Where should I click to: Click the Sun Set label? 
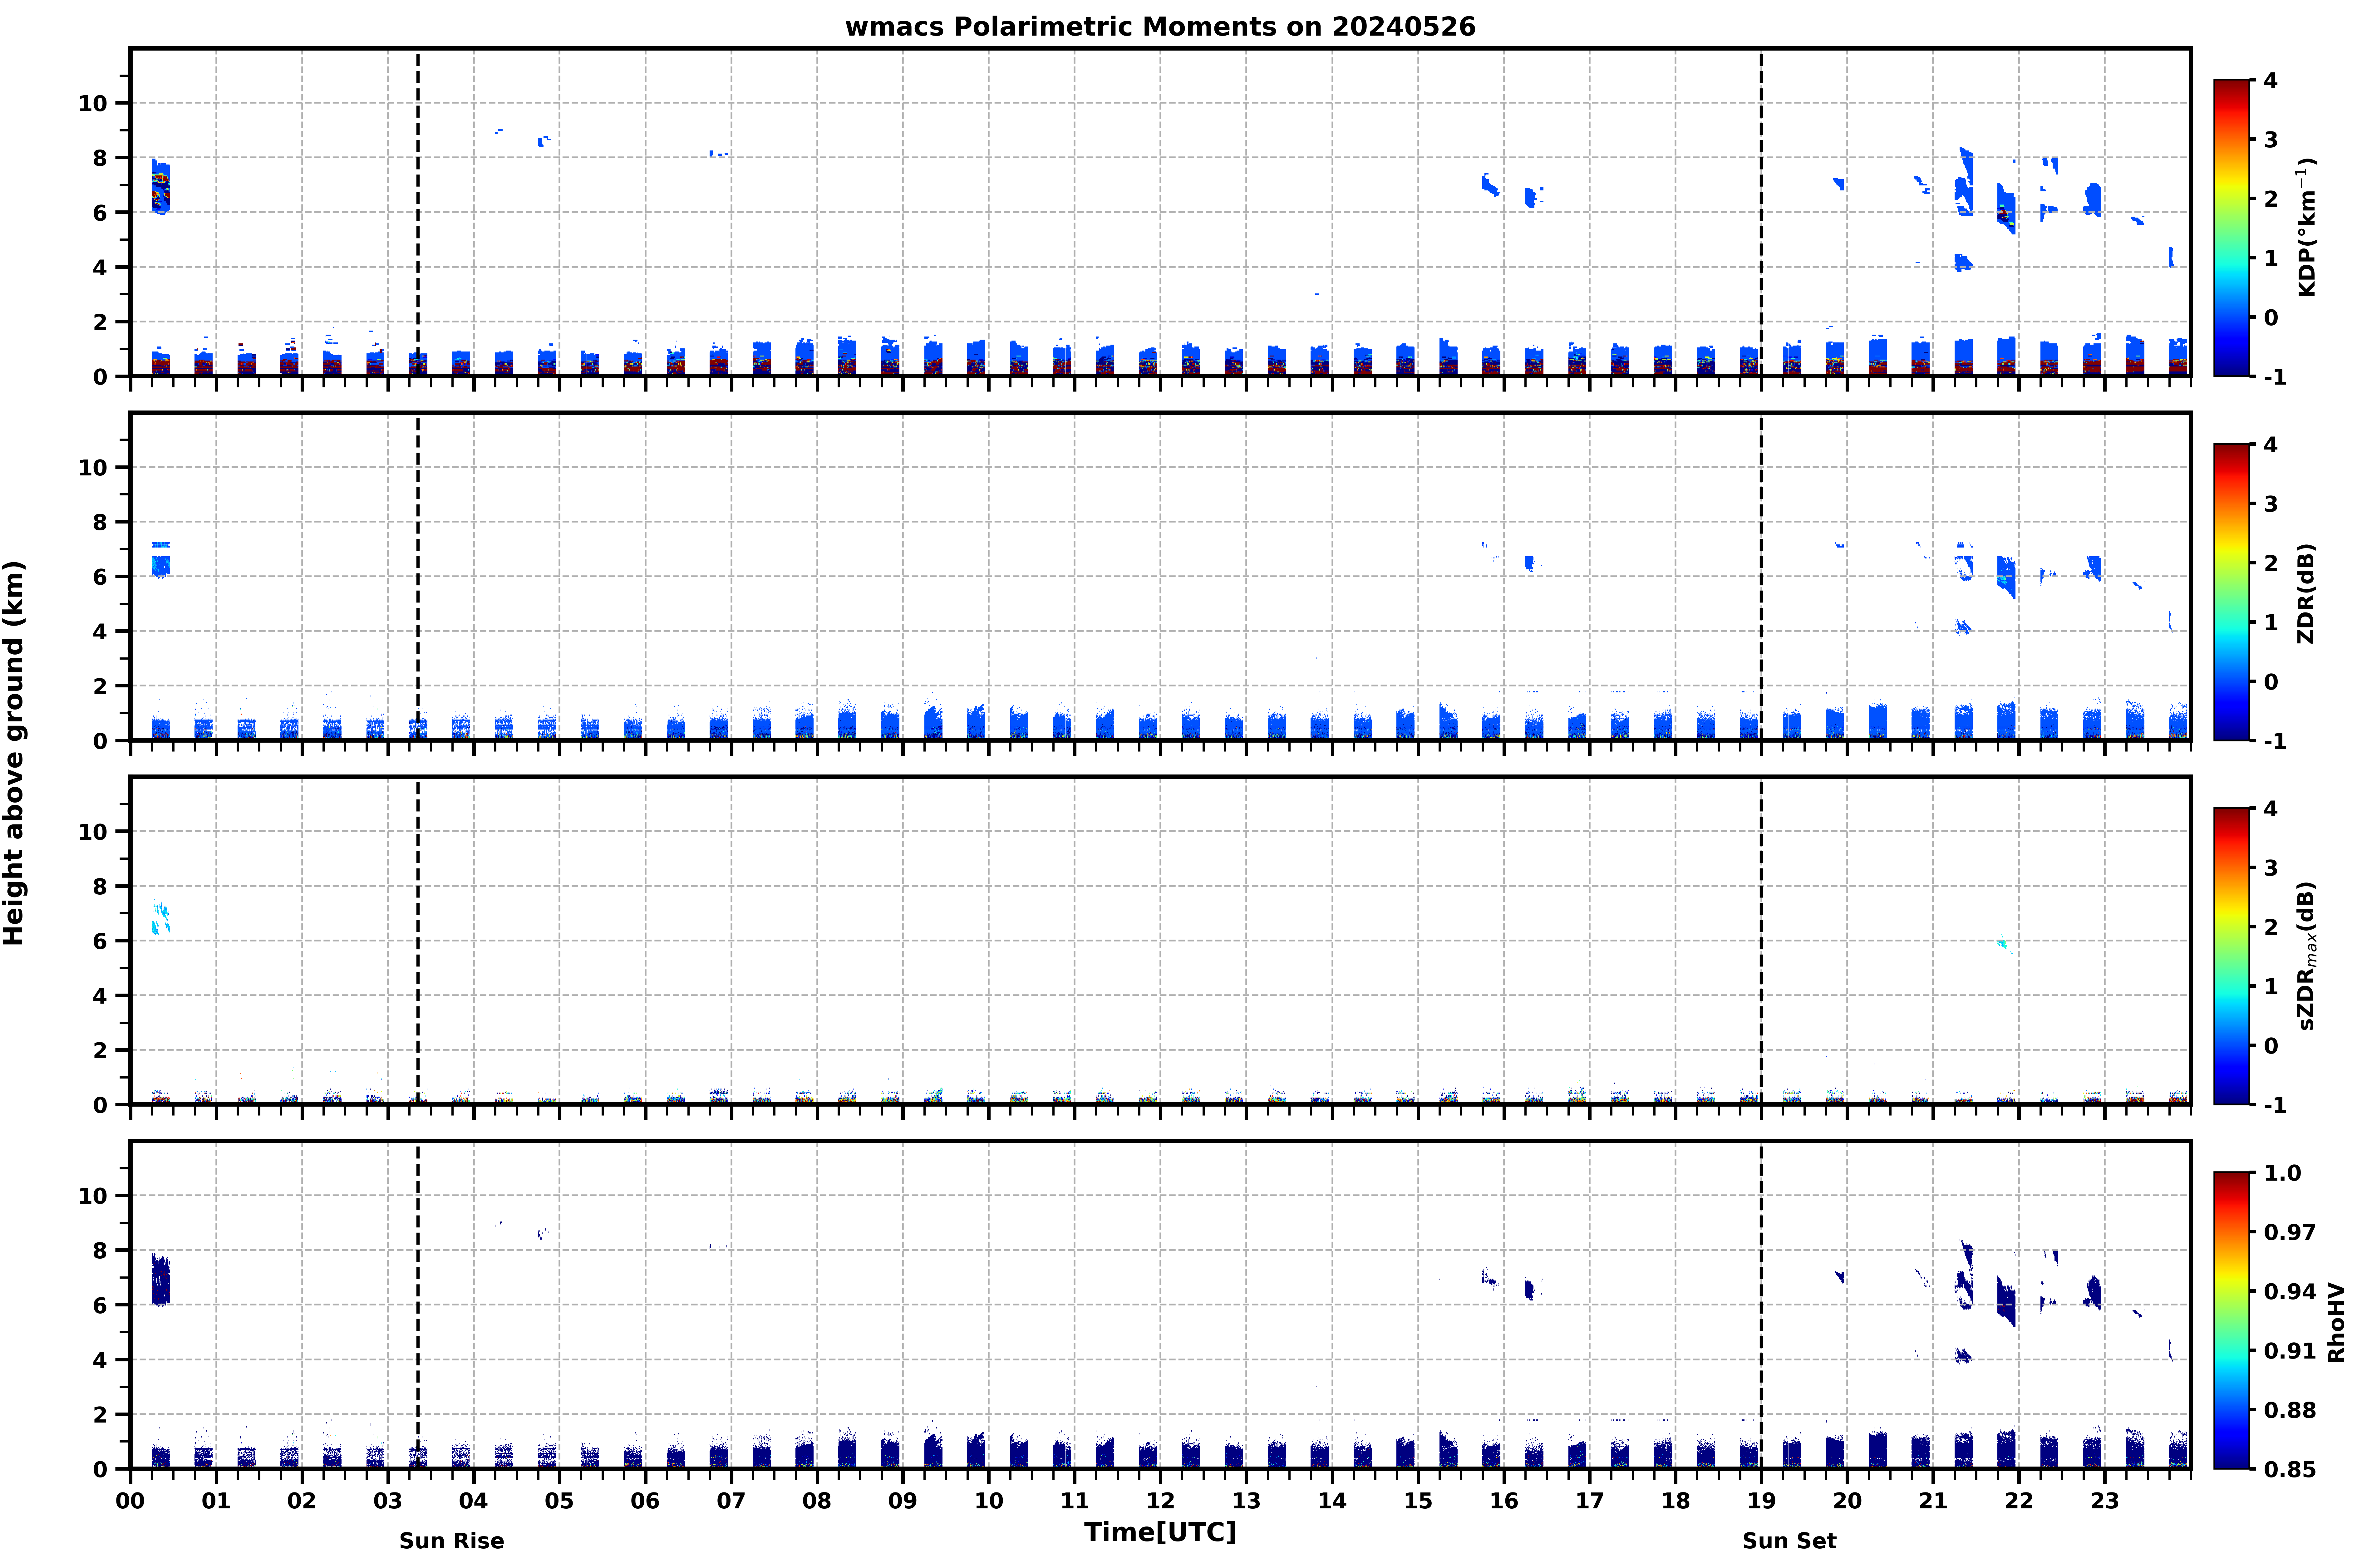pyautogui.click(x=1789, y=1541)
